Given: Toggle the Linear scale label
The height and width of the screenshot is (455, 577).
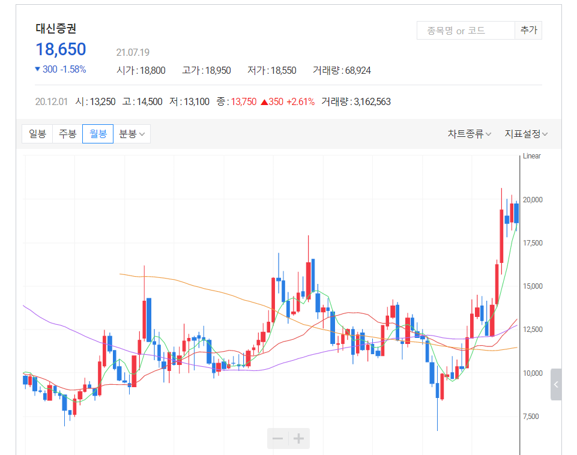Looking at the screenshot, I should [532, 156].
